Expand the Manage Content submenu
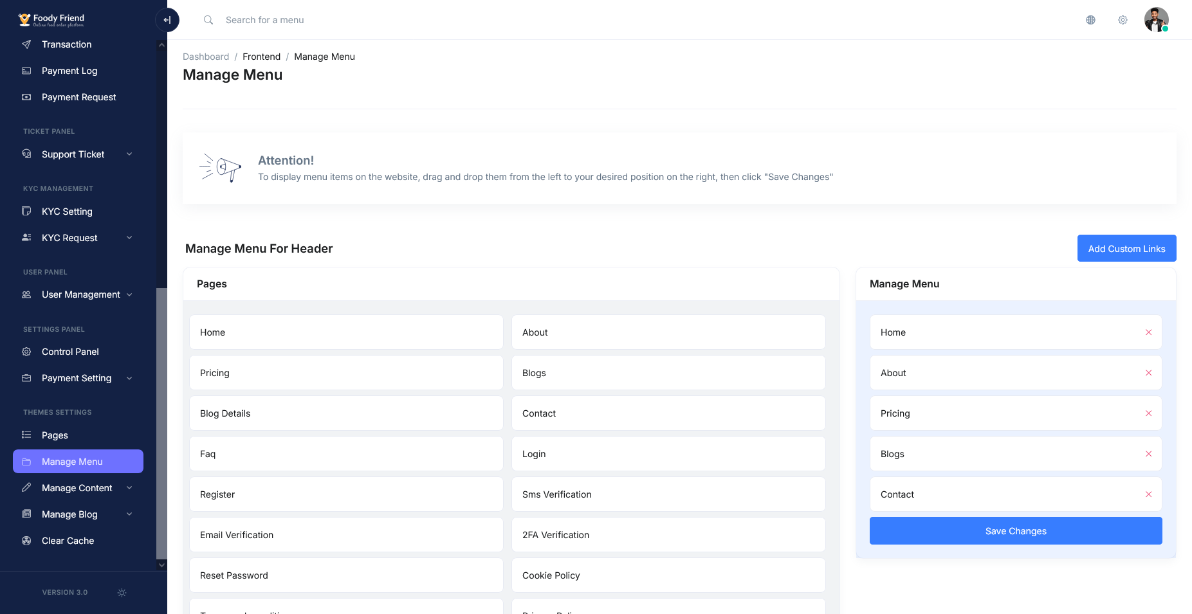The height and width of the screenshot is (614, 1192). coord(129,488)
